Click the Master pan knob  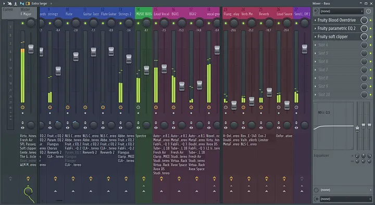tap(31, 23)
